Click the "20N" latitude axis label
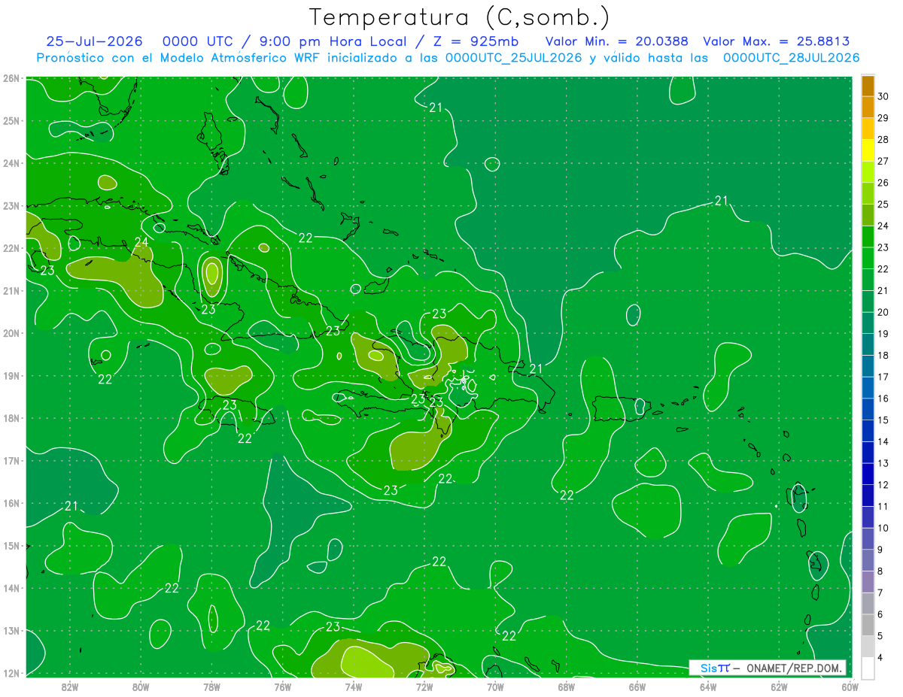This screenshot has width=903, height=697. pos(11,333)
